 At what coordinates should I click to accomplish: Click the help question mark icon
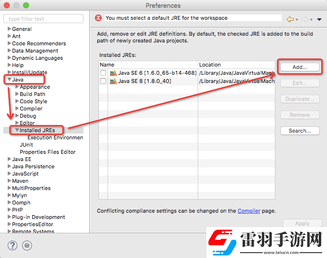click(x=13, y=245)
